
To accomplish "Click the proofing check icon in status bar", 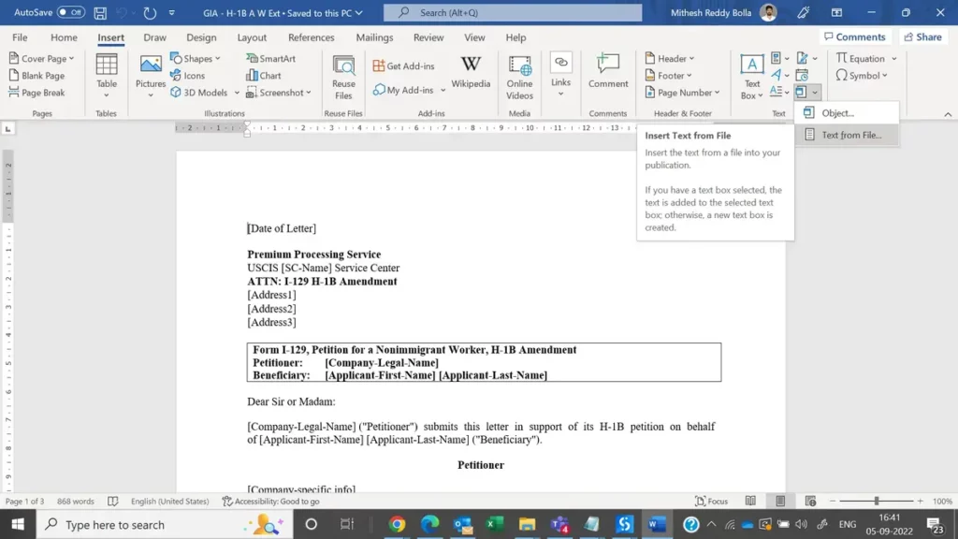I will pos(113,502).
